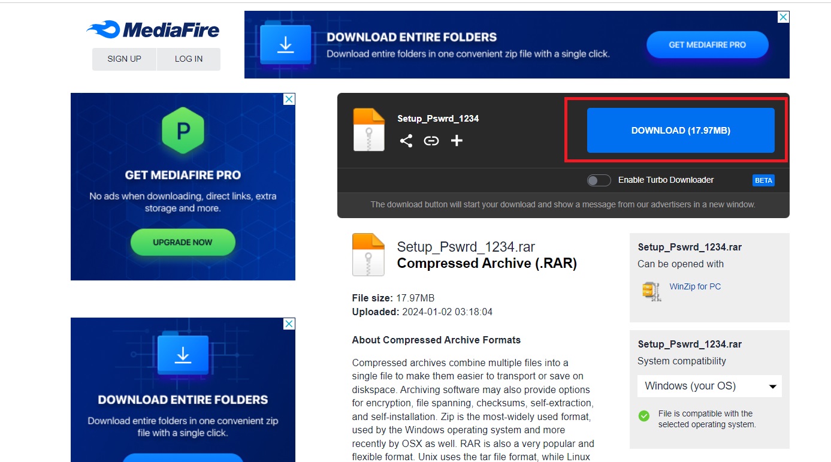The image size is (831, 462).
Task: Enable Turbo Downloader toggle
Action: coord(599,180)
